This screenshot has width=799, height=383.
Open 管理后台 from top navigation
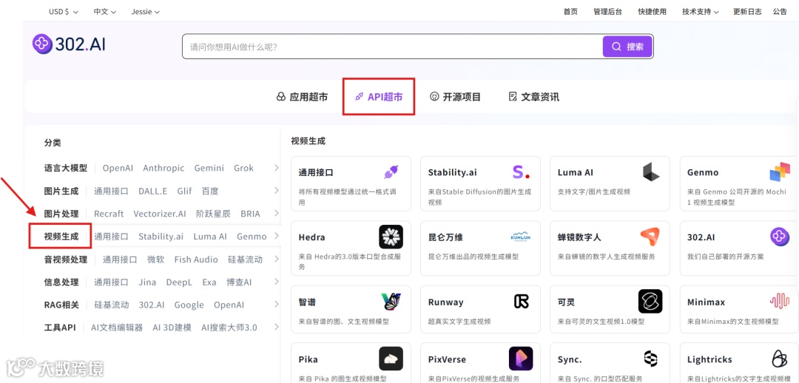607,12
